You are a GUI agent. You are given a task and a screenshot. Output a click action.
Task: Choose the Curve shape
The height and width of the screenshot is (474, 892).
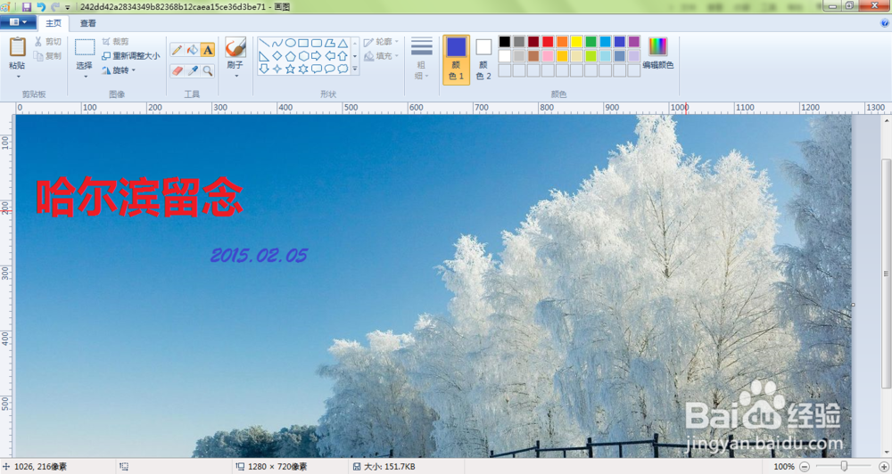click(277, 43)
